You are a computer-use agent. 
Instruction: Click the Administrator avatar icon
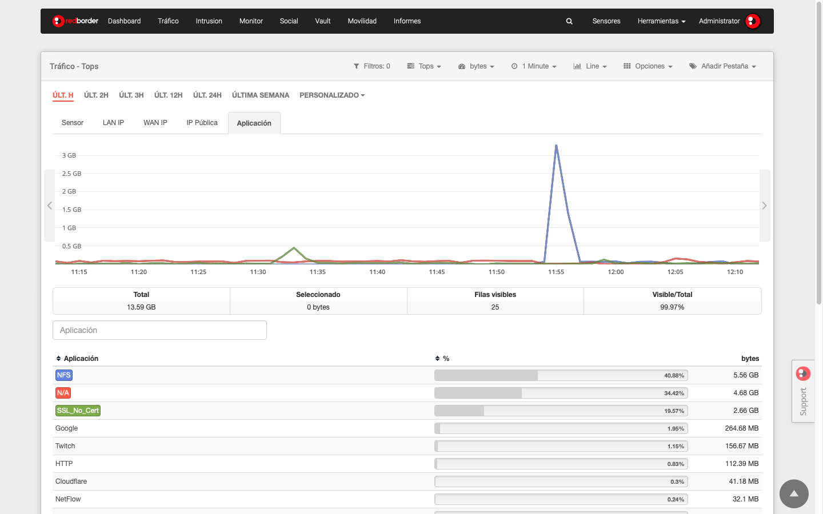click(753, 21)
